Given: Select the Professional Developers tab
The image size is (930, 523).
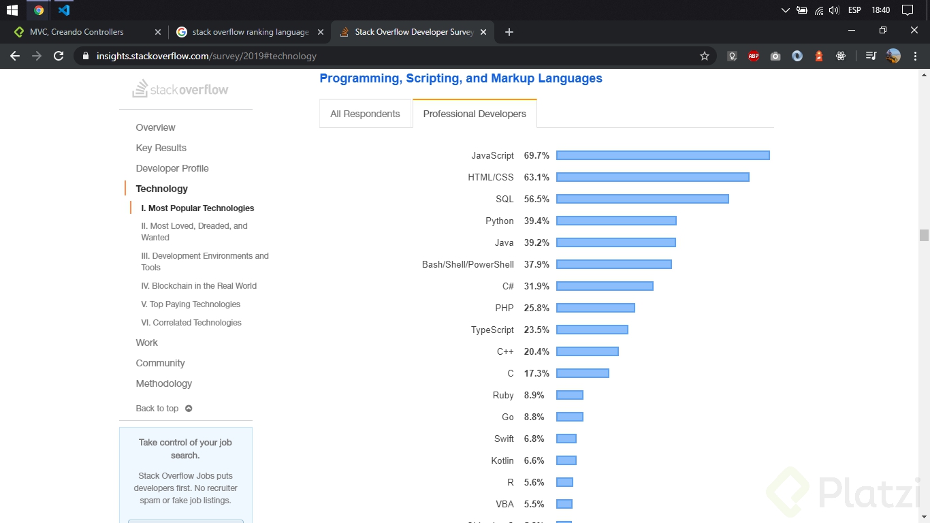Looking at the screenshot, I should 475,114.
